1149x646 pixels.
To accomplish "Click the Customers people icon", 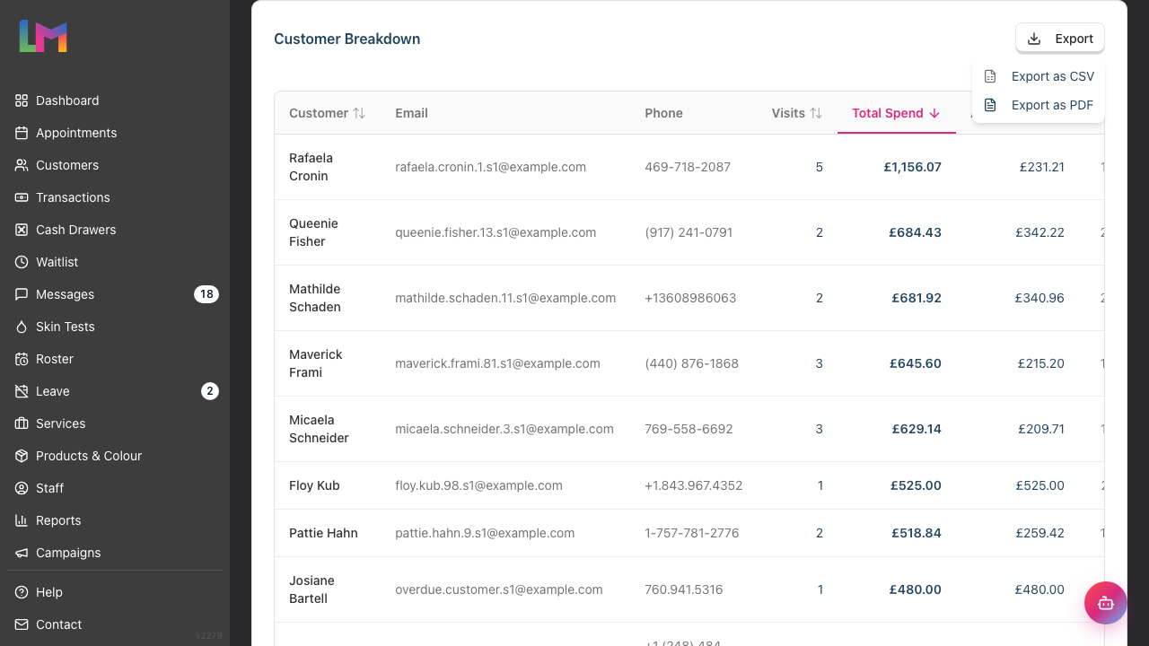I will click(22, 165).
